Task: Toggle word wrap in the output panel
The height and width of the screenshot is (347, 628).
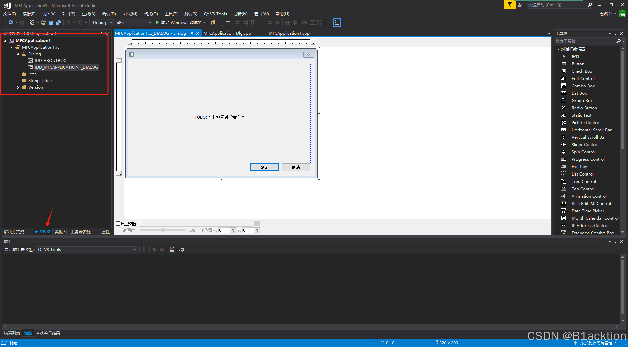Action: (182, 249)
